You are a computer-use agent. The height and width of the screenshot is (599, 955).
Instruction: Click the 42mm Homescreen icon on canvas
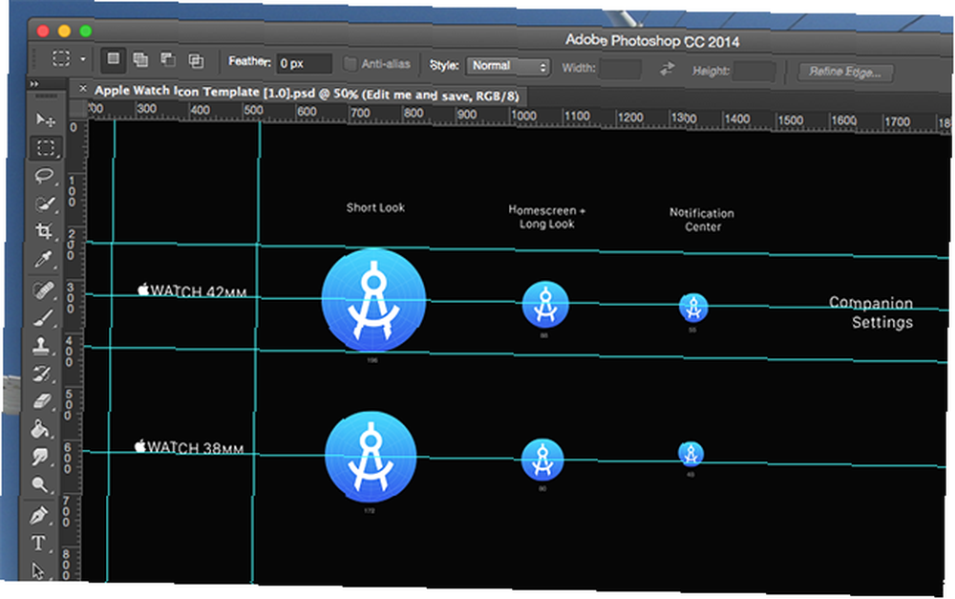[545, 304]
